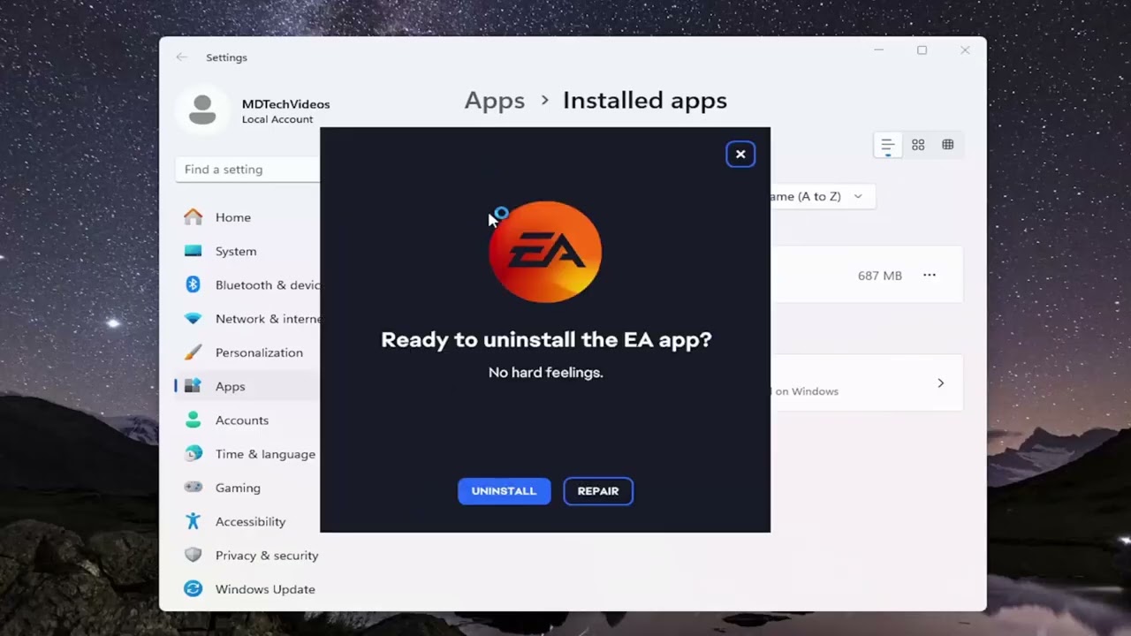Click the REPAIR button in the EA dialog
Screen dimensions: 1131x636
pyautogui.click(x=598, y=491)
